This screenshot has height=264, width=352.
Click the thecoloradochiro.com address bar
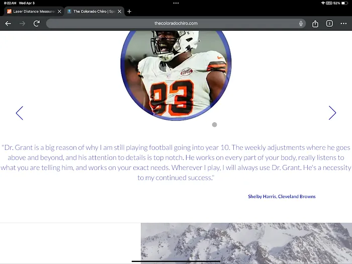[x=175, y=24]
